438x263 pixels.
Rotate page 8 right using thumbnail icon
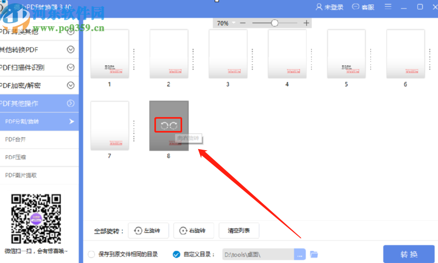[x=174, y=126]
